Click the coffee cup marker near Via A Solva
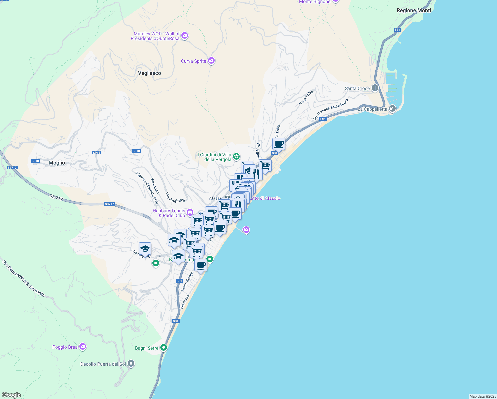497x399 pixels. coord(279,144)
